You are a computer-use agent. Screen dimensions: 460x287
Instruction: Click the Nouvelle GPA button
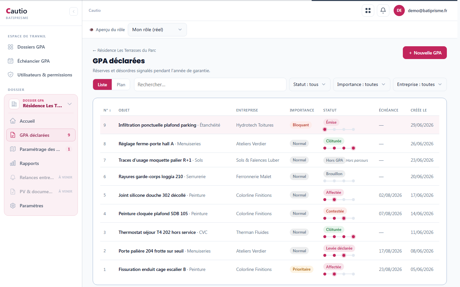click(x=425, y=53)
